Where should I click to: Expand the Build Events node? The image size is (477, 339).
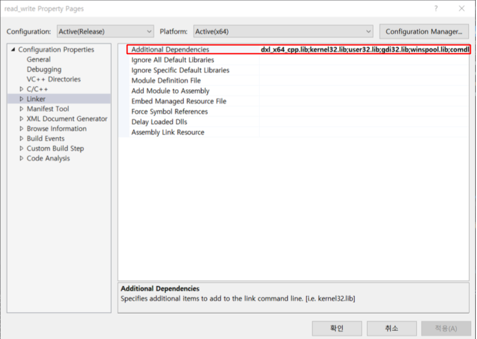point(21,139)
